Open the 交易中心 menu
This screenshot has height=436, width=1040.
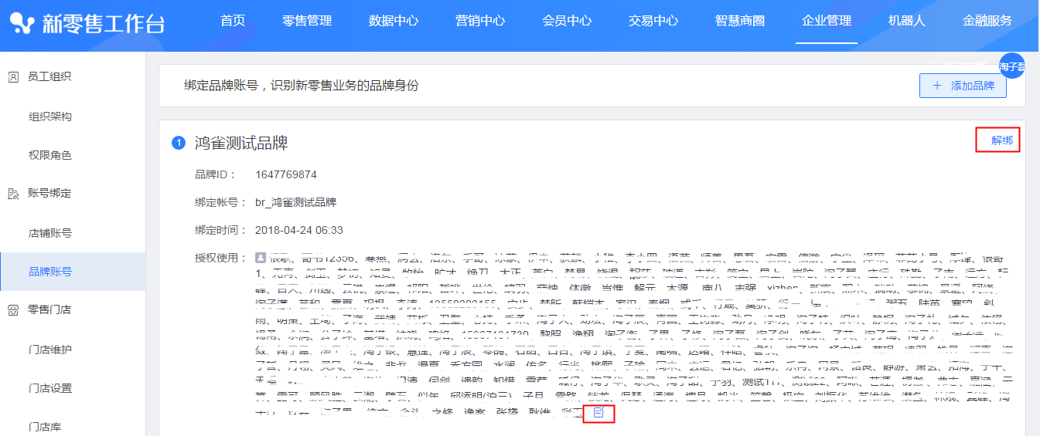653,21
